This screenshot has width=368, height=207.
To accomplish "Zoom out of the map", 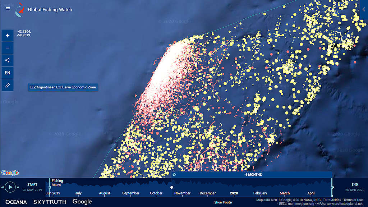I will [x=8, y=48].
